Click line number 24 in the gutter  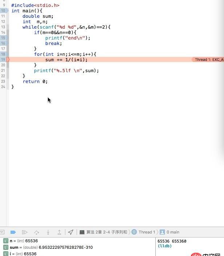click(x=3, y=87)
